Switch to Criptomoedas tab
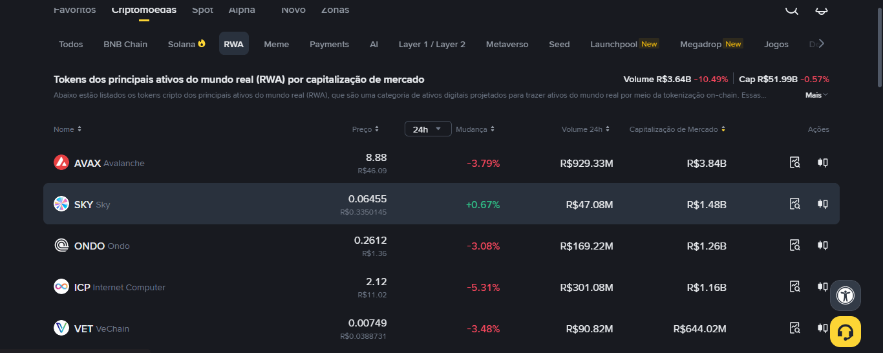 [144, 10]
